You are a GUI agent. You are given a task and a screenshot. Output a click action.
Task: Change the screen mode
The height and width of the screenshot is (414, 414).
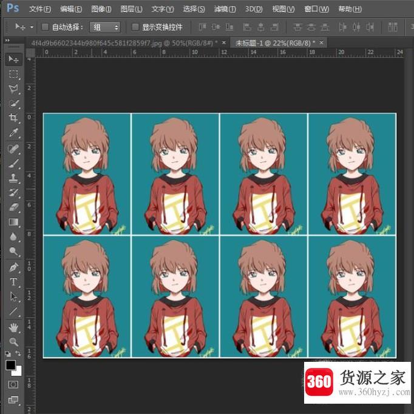[13, 399]
